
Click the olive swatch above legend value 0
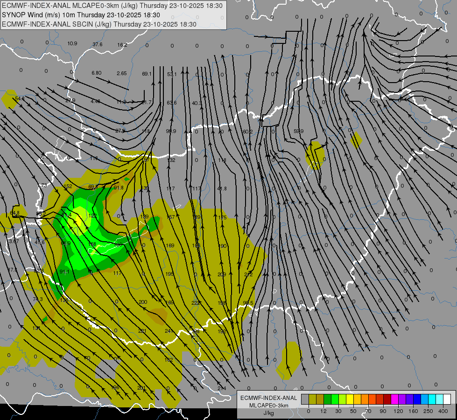tap(312, 399)
